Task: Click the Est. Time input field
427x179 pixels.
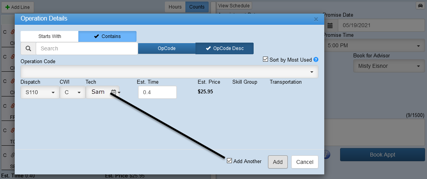Action: pos(157,93)
